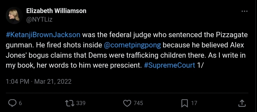
Task: Open the @cometpingpong mention
Action: [132, 45]
